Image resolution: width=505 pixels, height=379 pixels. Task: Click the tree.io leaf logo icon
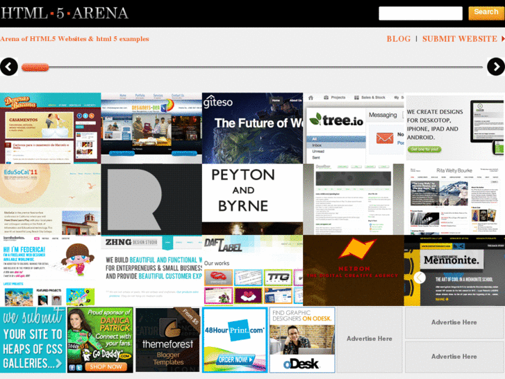(x=315, y=119)
